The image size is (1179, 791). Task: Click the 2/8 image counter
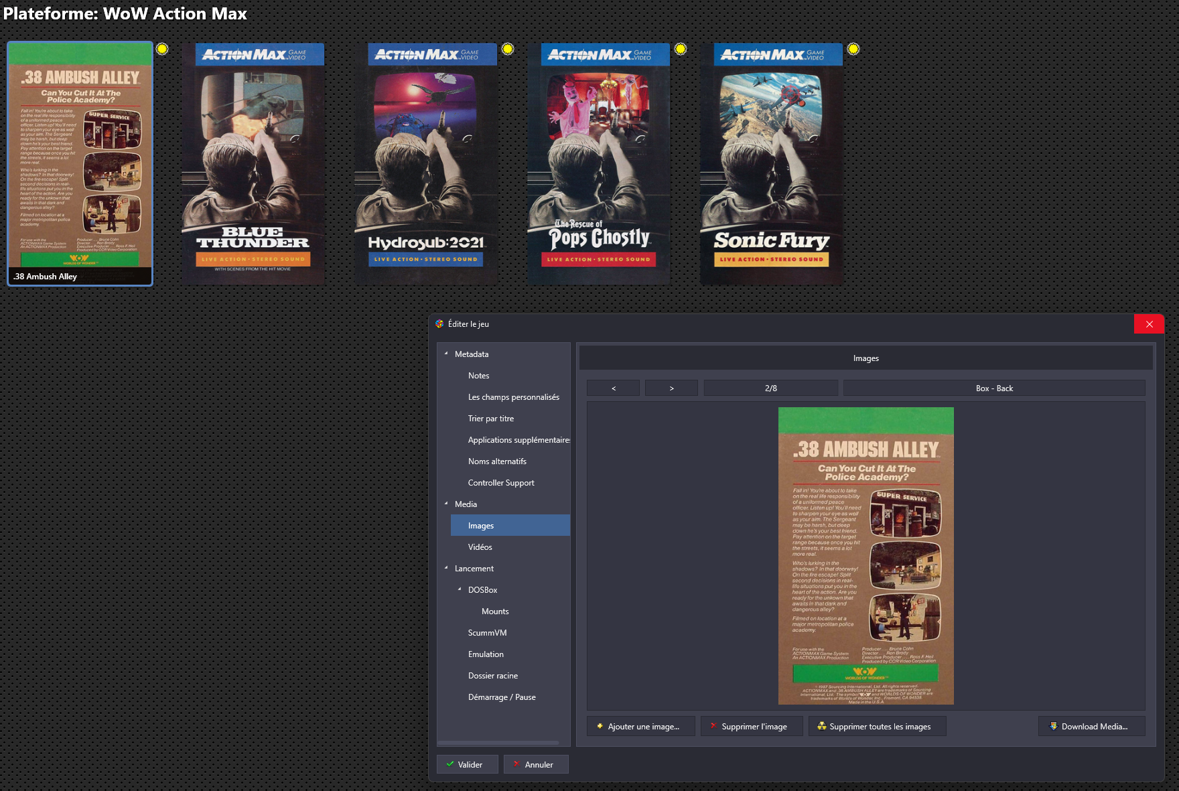[x=770, y=388]
